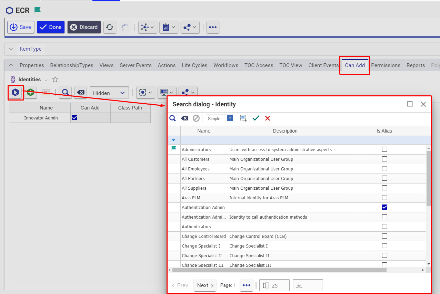Go to Next page of results
This screenshot has width=440, height=294.
coord(205,285)
